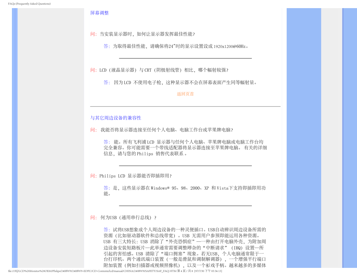Click the line 信息，请与您的 Philips 销售代表联系
The image size is (357, 276).
[145, 154]
